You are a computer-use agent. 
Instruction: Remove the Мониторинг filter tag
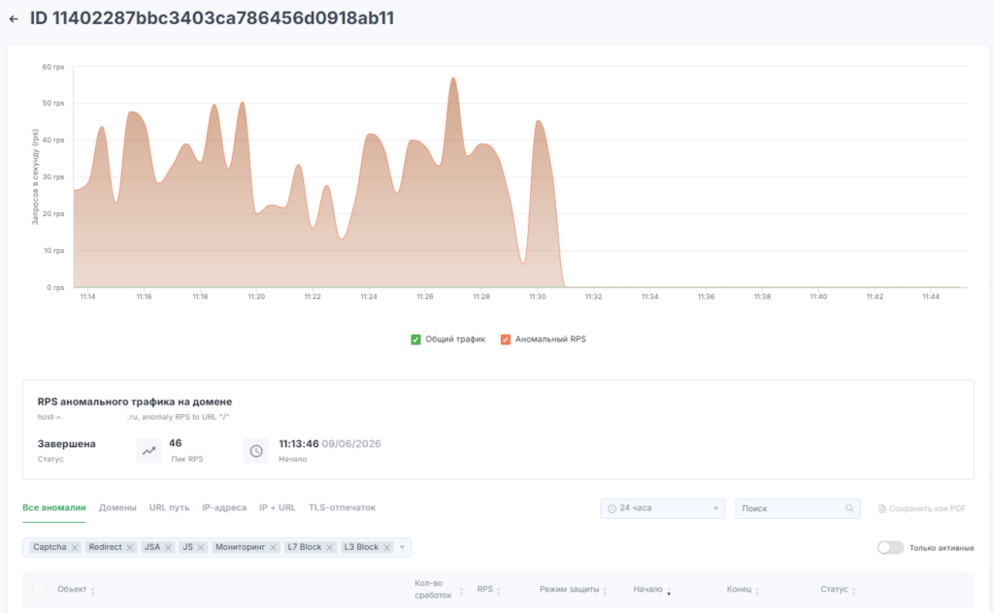tap(273, 547)
